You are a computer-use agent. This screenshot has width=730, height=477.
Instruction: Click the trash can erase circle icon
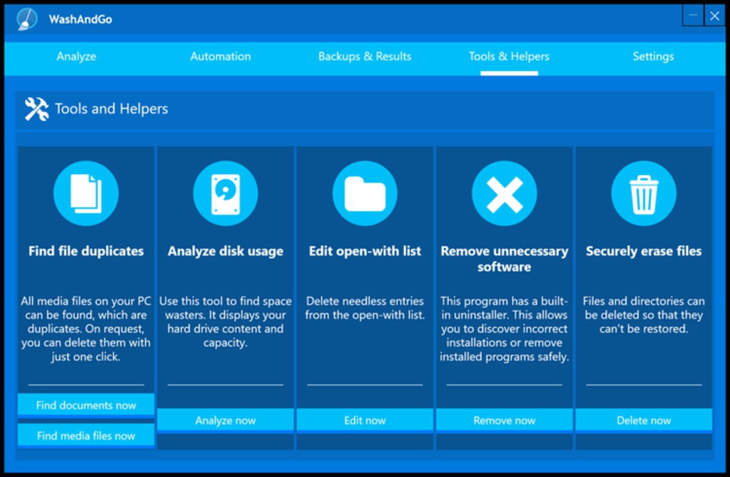(644, 193)
